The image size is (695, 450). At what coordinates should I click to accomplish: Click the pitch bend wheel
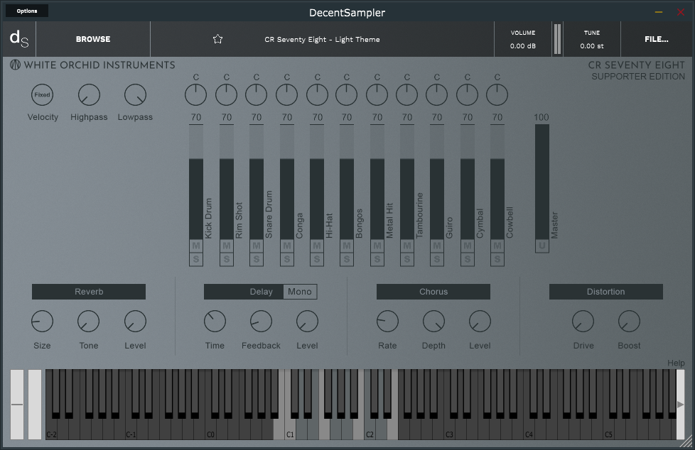click(x=17, y=404)
